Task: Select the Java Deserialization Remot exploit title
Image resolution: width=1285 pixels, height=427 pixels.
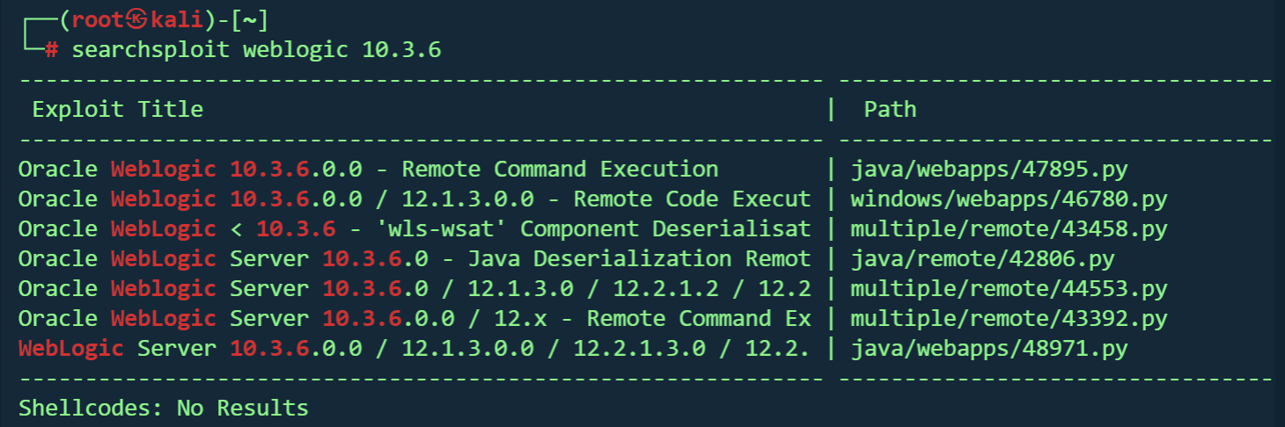Action: coord(414,258)
